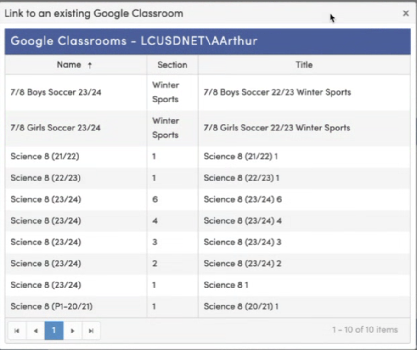The height and width of the screenshot is (350, 417).
Task: Select Science 8 (P1-20/21) classroom name
Action: point(51,306)
